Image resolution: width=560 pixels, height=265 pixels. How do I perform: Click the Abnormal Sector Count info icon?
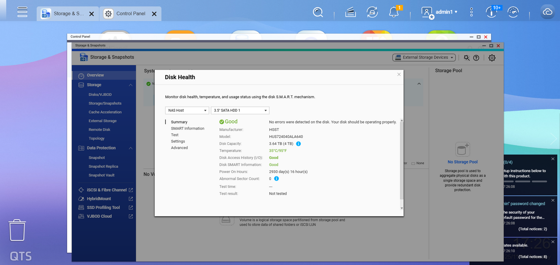point(276,179)
